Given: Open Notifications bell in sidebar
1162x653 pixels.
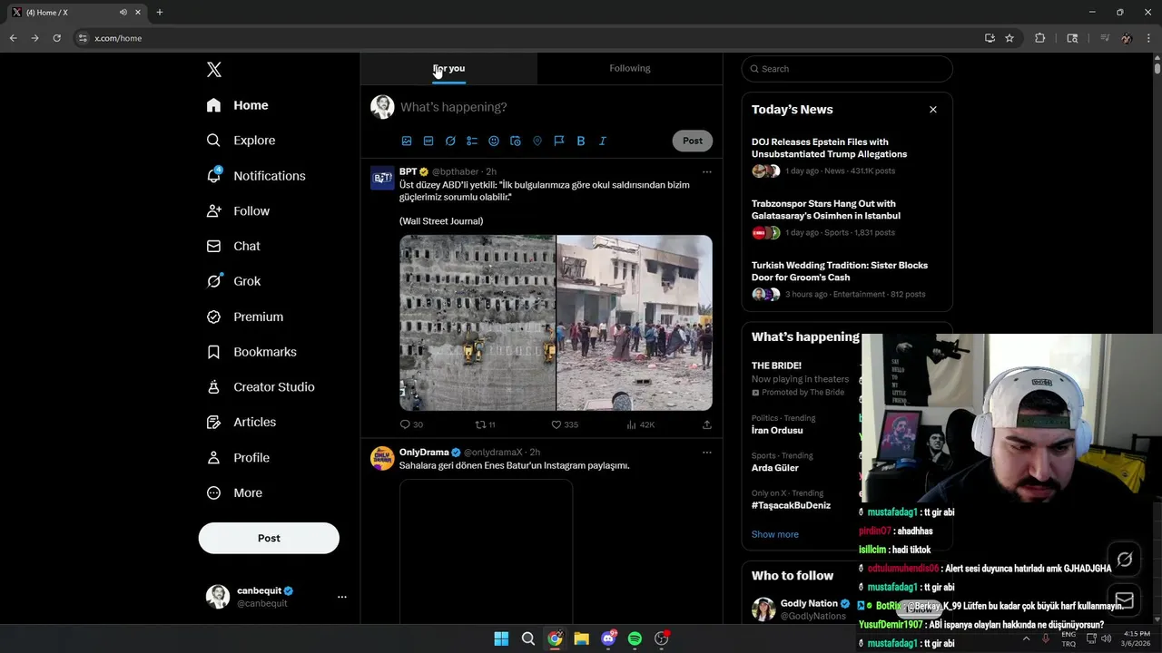Looking at the screenshot, I should click(x=256, y=176).
